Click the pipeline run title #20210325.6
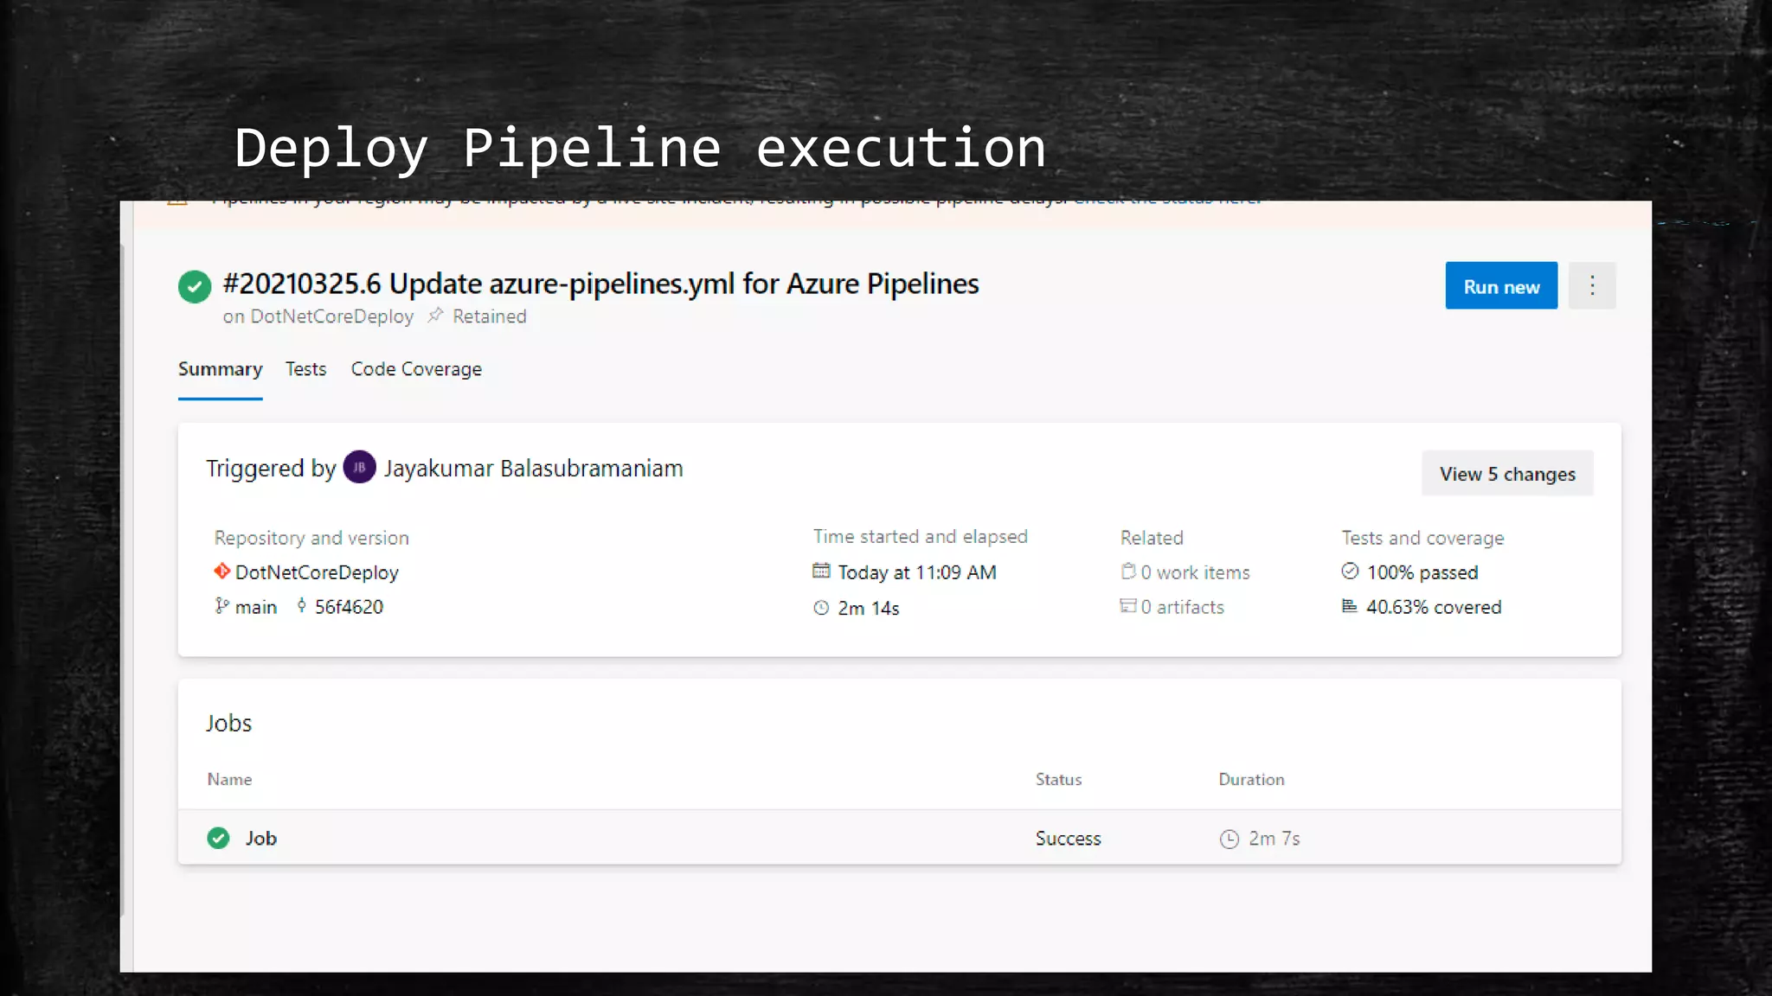The image size is (1772, 996). point(600,284)
